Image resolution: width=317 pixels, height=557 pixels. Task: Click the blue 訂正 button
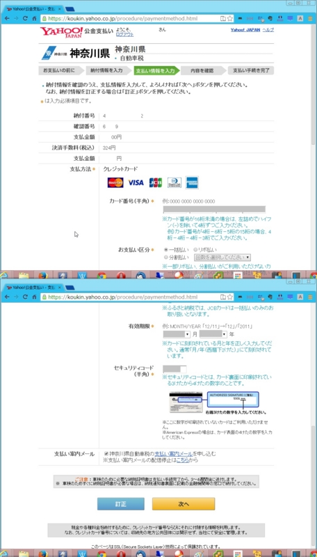coord(121,503)
